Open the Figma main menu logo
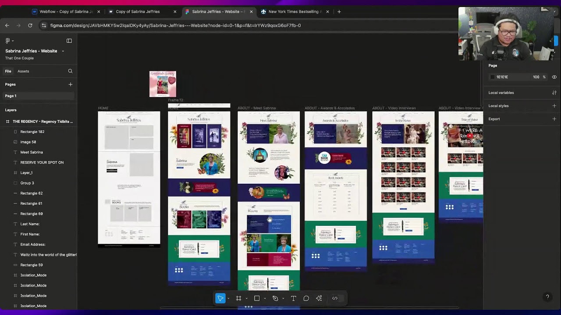The width and height of the screenshot is (561, 315). point(9,41)
